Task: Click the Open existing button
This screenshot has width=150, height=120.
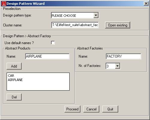Action: (118, 25)
